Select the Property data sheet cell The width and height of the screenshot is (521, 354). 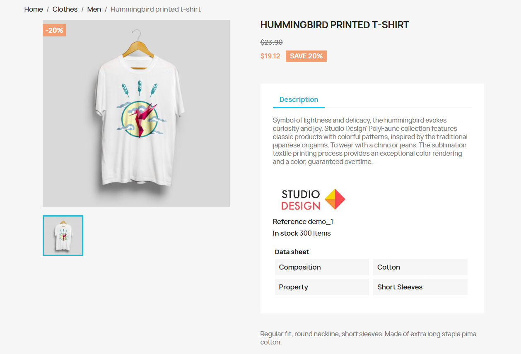(322, 287)
